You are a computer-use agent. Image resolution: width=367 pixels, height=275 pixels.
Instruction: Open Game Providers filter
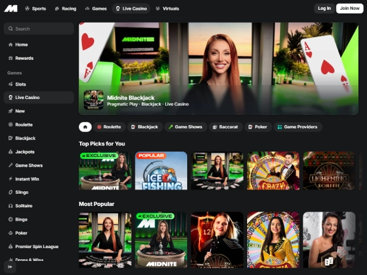(x=298, y=127)
